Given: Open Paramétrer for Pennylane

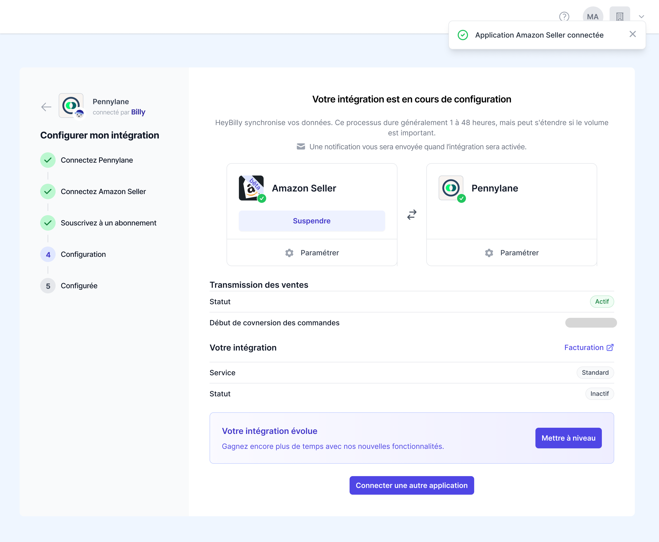Looking at the screenshot, I should click(x=511, y=253).
